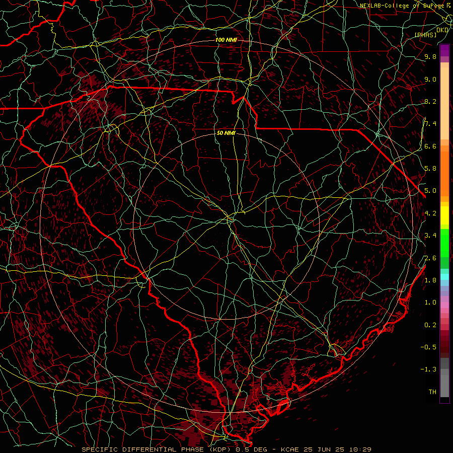Click the 0.2 value on the scale
The width and height of the screenshot is (453, 453).
[430, 325]
